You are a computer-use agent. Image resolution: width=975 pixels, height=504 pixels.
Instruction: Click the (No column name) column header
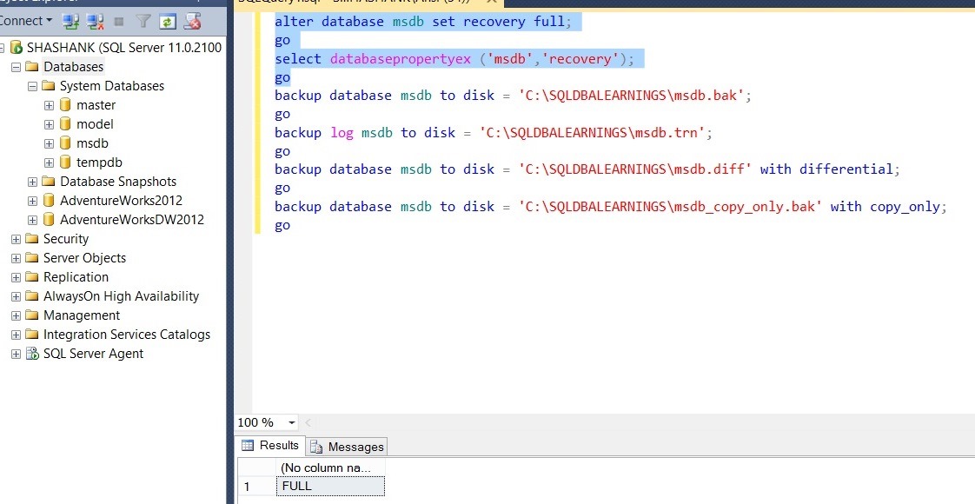pos(330,468)
